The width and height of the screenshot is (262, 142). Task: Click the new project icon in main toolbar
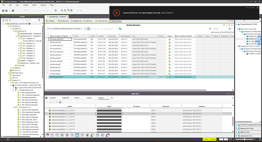pos(3,10)
